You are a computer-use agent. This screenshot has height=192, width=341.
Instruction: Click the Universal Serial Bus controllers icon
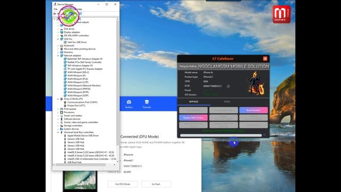62,132
